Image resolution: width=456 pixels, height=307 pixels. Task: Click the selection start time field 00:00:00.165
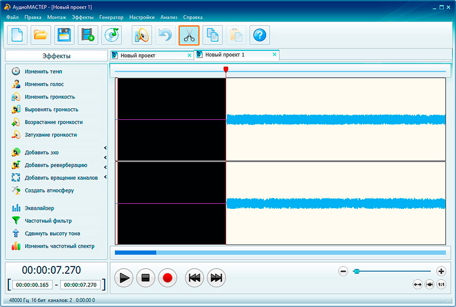[x=32, y=285]
